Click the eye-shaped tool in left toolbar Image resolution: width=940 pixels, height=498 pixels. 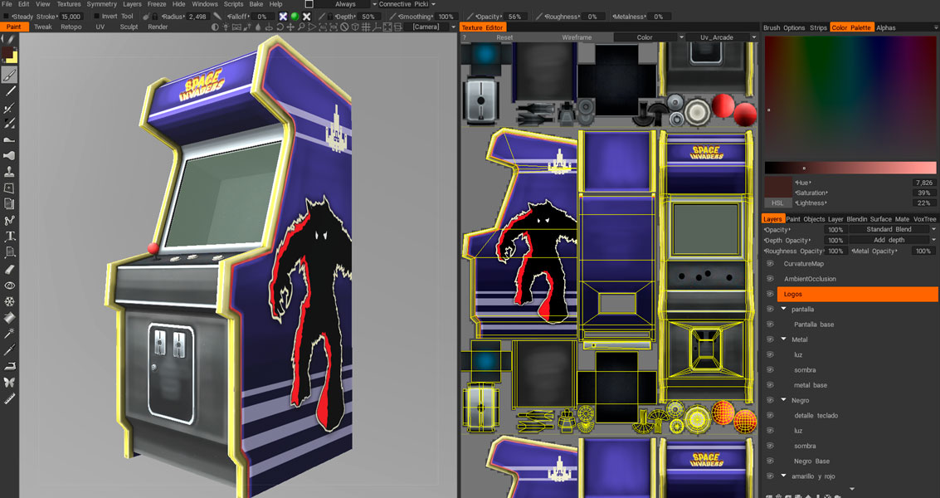[9, 286]
